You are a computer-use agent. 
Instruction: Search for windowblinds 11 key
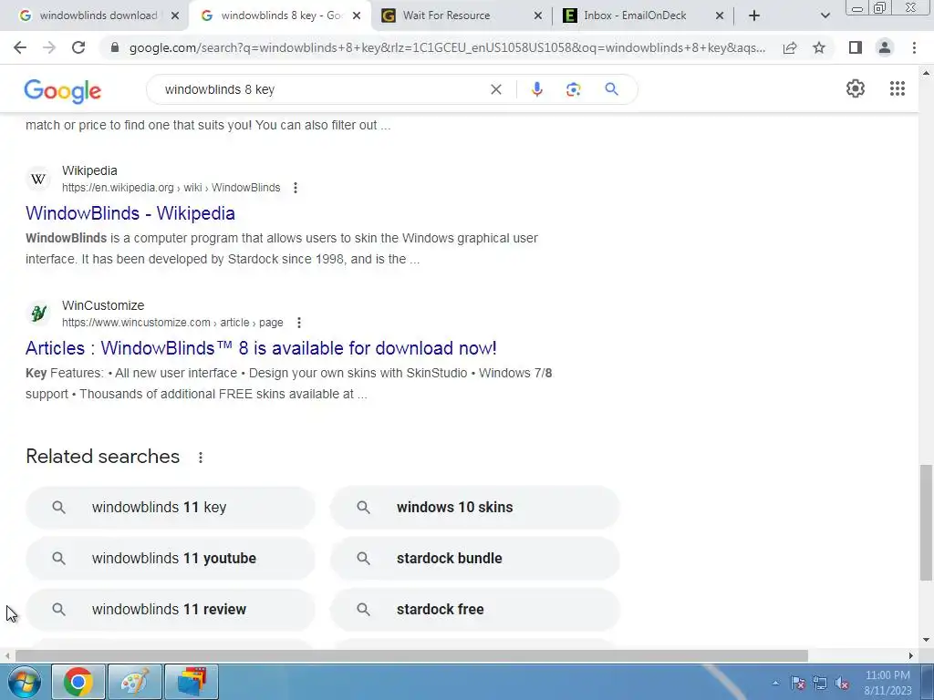point(171,507)
